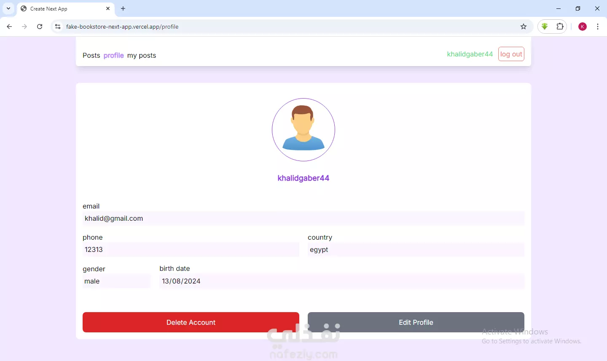This screenshot has height=361, width=607.
Task: Click the email field khalid@gmail.com
Action: [303, 218]
